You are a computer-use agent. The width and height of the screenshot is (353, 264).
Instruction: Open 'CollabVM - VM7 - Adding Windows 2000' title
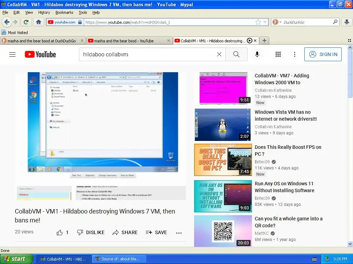click(282, 79)
